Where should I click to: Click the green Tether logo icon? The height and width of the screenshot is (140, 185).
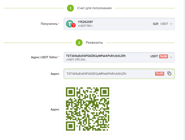70,24
